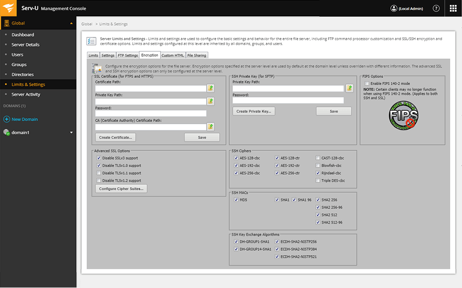Screen dimensions: 462x288
Task: Expand the domain1 dropdown
Action: [71, 132]
